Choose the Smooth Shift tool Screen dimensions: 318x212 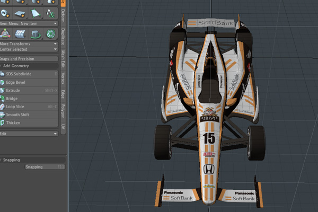tap(29, 114)
